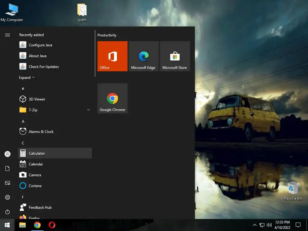This screenshot has width=308, height=231.
Task: Click the Recently added heading
Action: coord(31,35)
